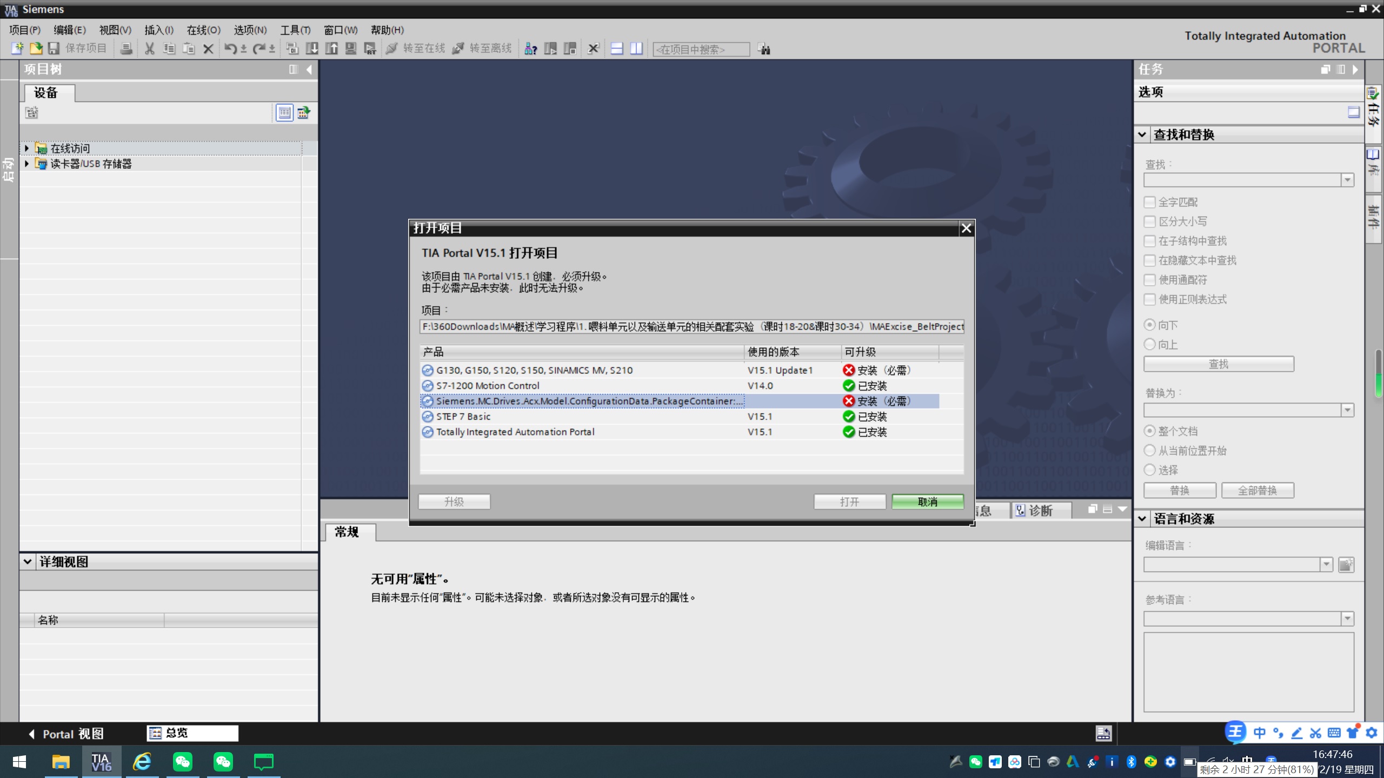This screenshot has width=1384, height=778.
Task: Click the cut scissors icon
Action: [150, 49]
